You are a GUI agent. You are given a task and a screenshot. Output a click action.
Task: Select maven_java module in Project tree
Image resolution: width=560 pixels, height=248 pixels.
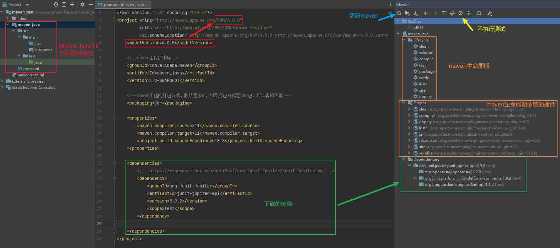pyautogui.click(x=26, y=24)
